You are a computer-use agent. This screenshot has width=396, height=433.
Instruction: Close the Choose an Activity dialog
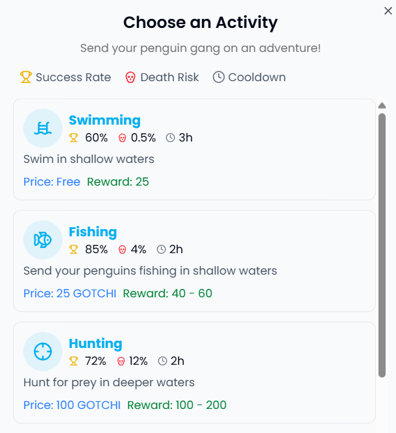pos(388,10)
